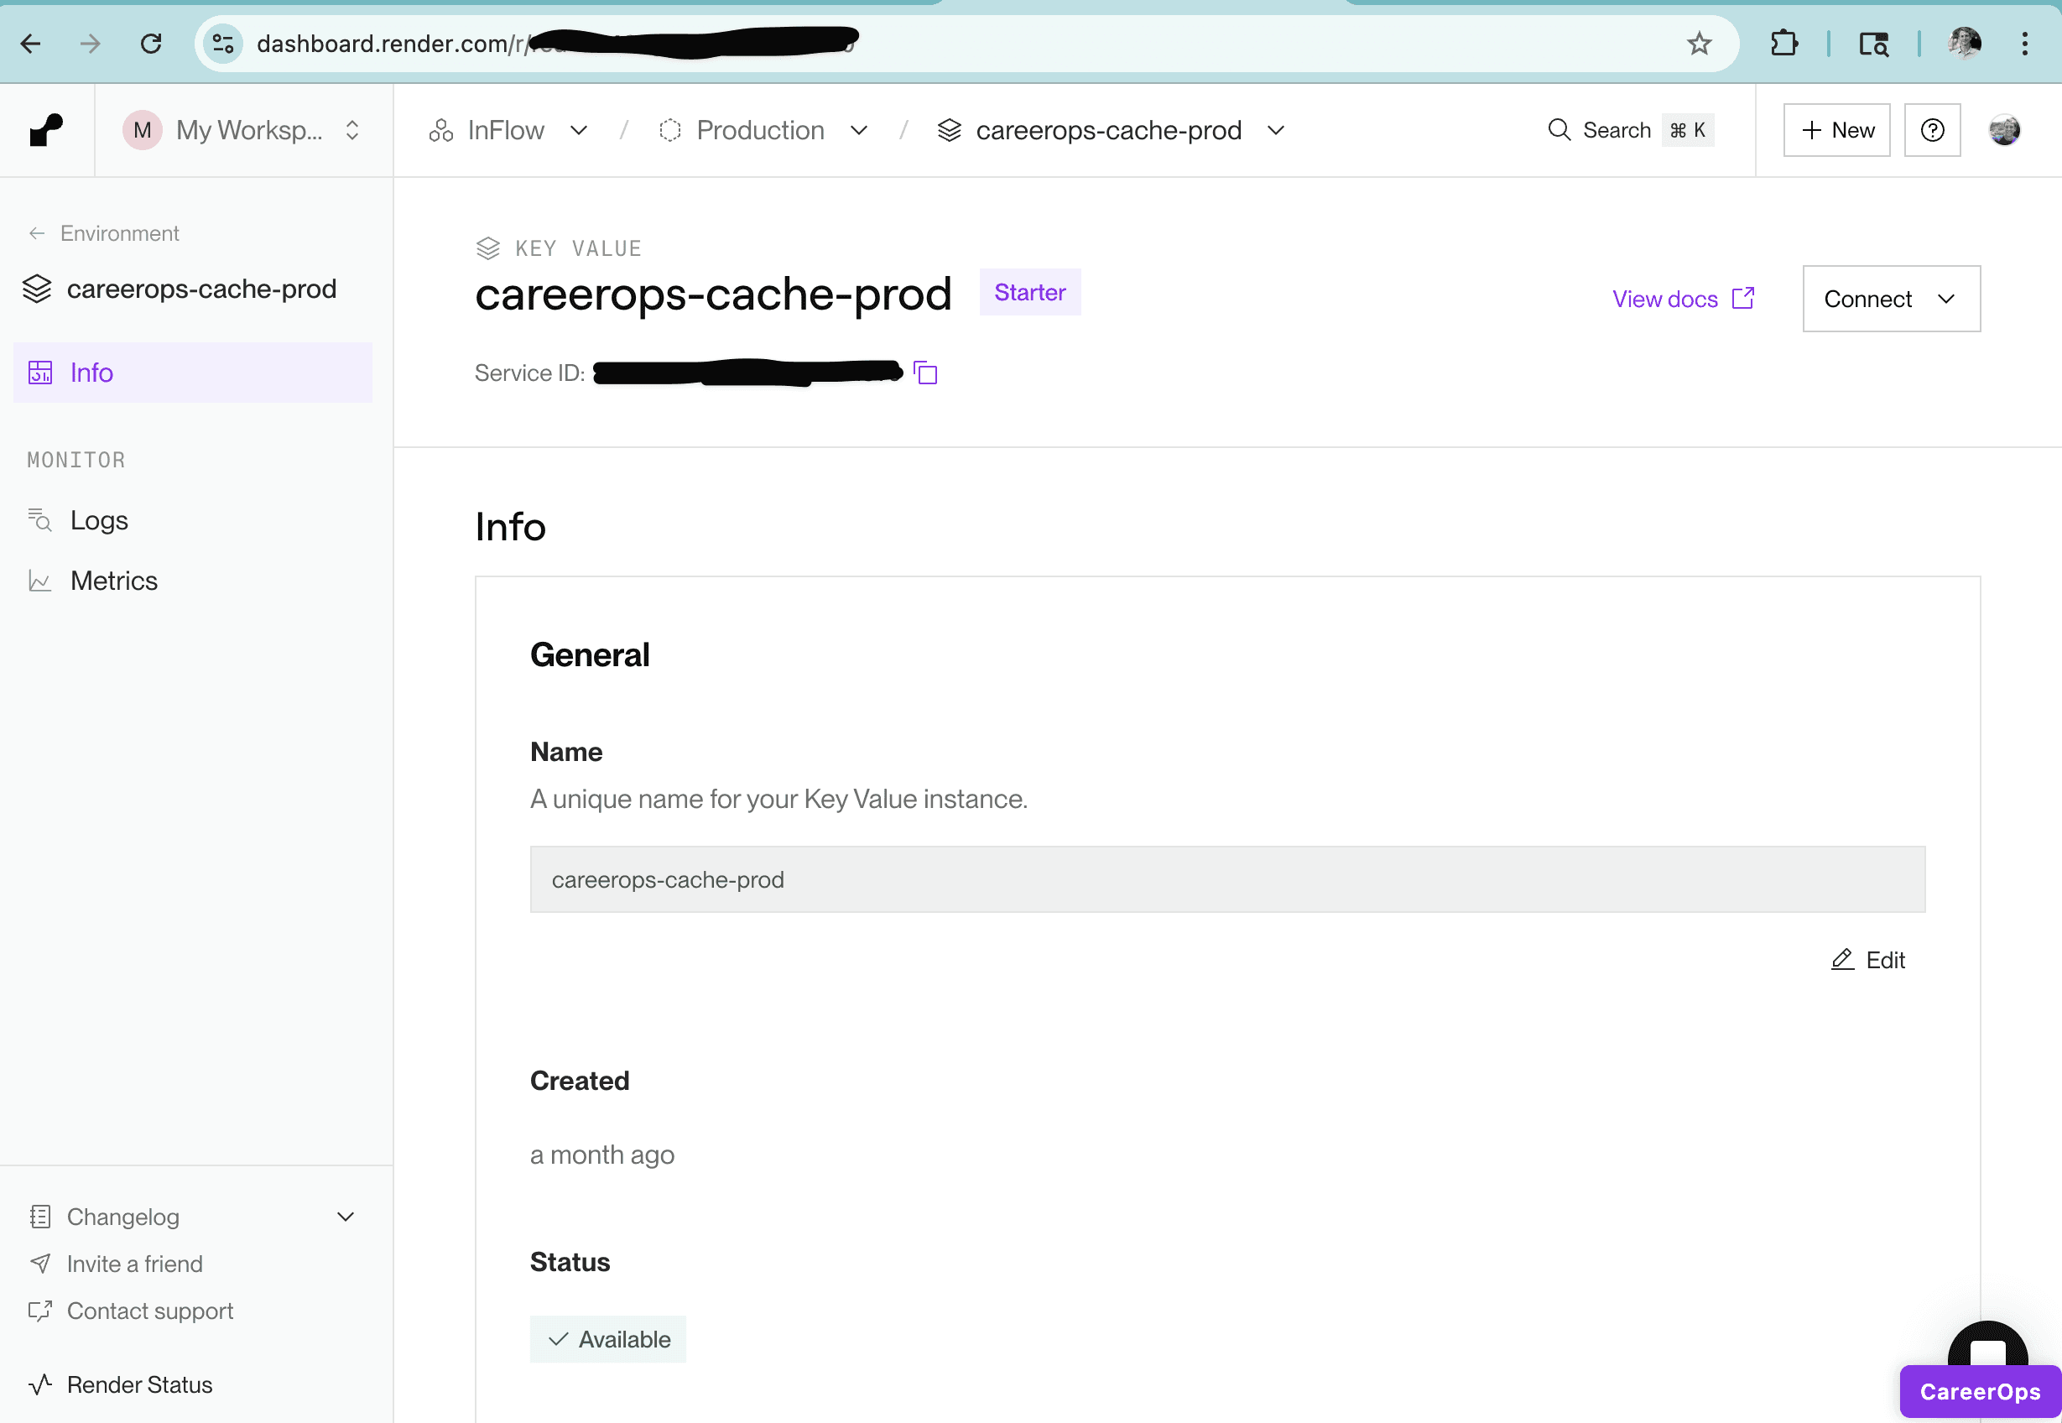Copy the Service ID with copy icon
The height and width of the screenshot is (1423, 2062).
[x=925, y=373]
